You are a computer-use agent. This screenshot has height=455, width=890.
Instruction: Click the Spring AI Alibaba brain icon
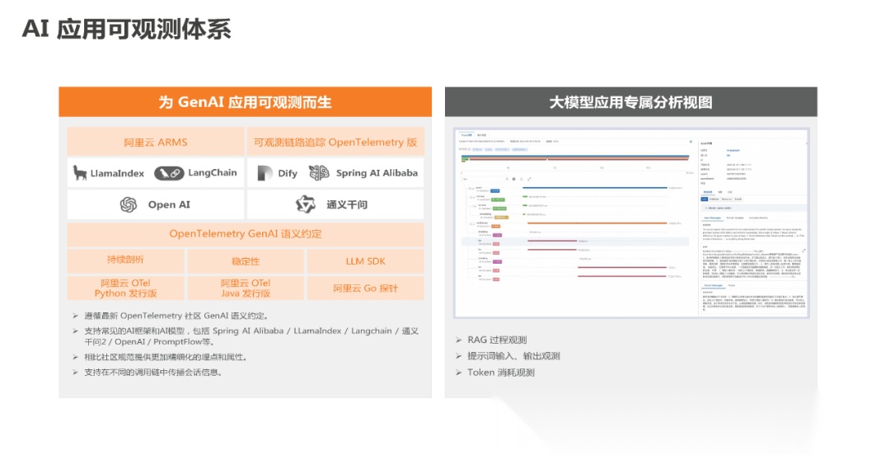(x=319, y=172)
